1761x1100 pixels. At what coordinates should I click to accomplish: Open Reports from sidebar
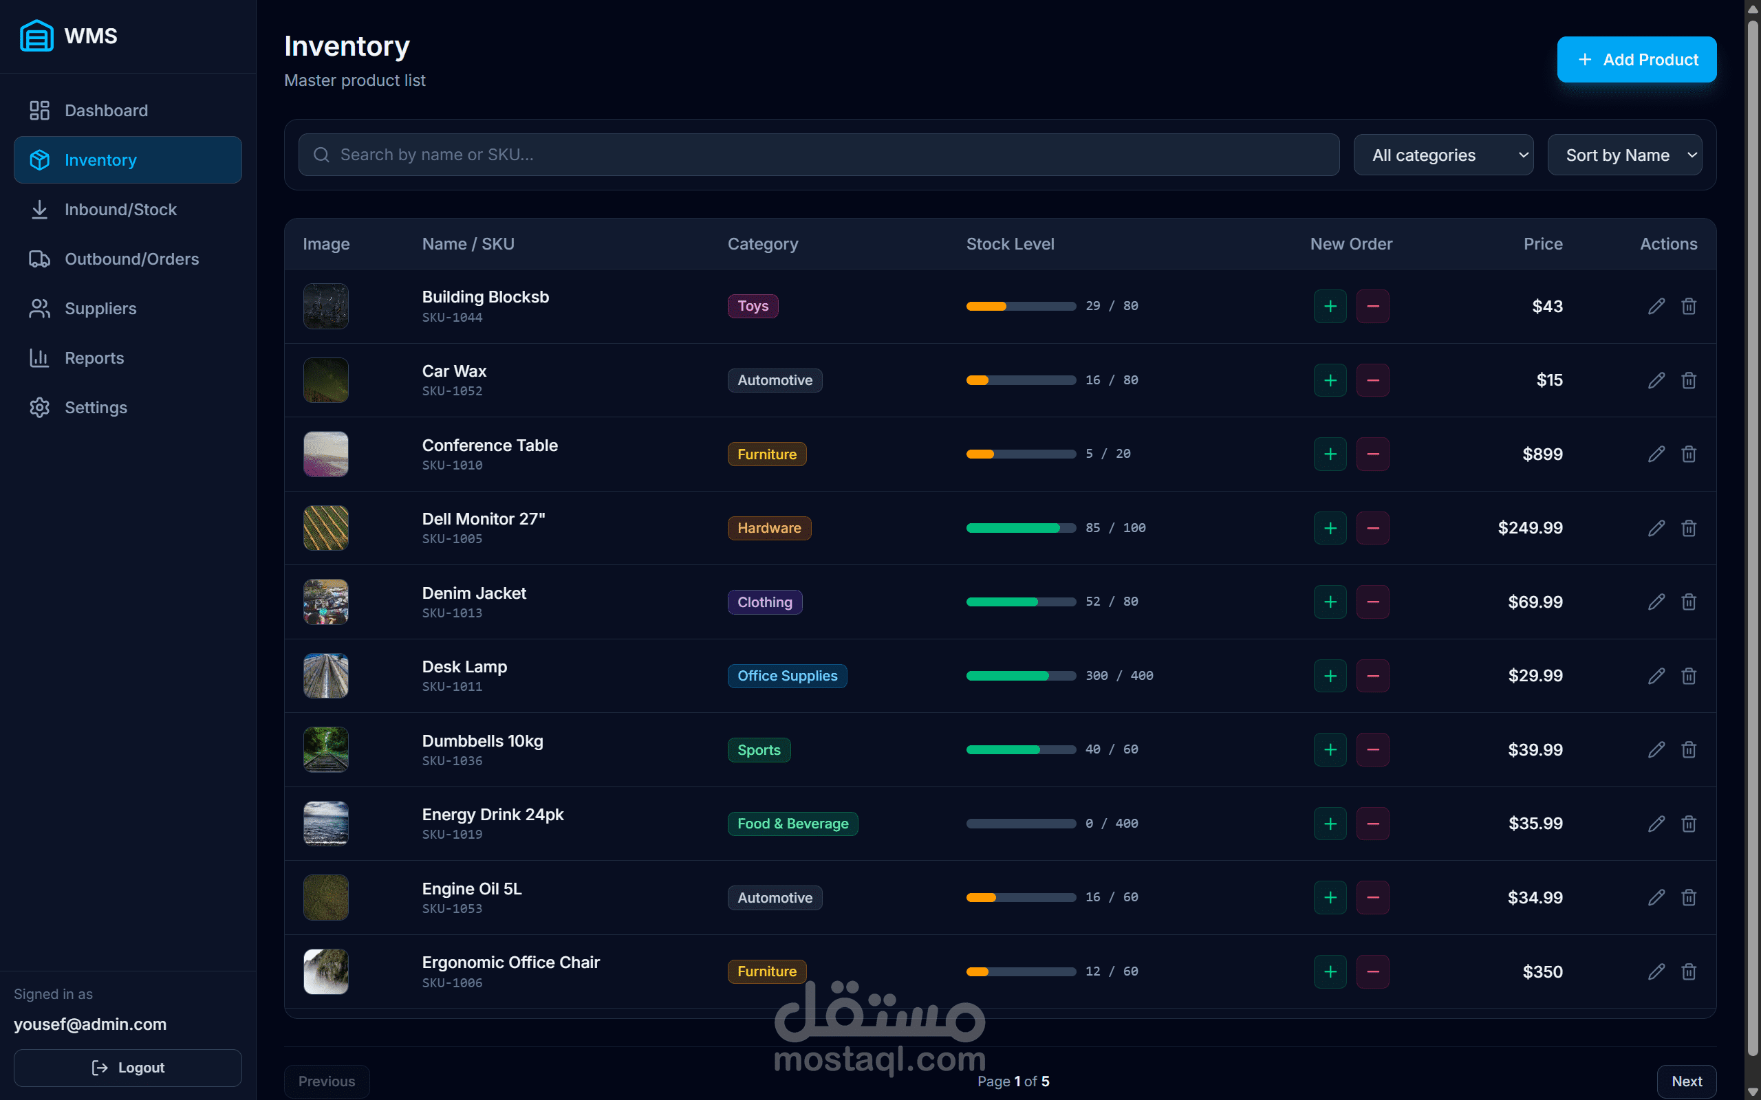tap(94, 358)
